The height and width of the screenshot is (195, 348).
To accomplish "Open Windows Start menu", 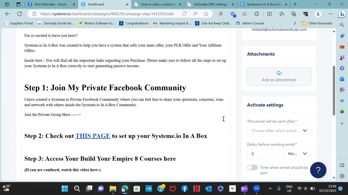I will [x=65, y=188].
